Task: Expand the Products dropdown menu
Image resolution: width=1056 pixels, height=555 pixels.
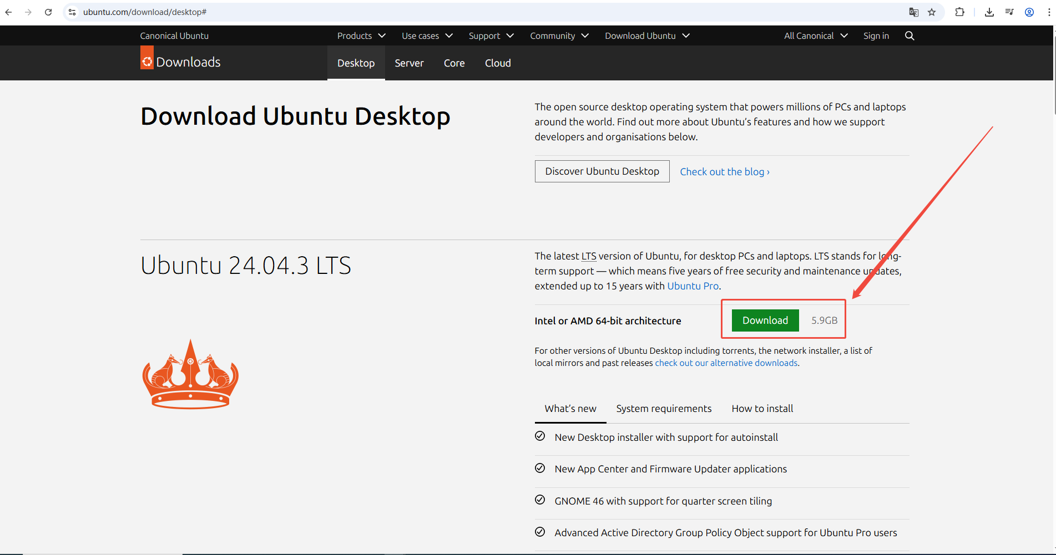Action: [361, 35]
